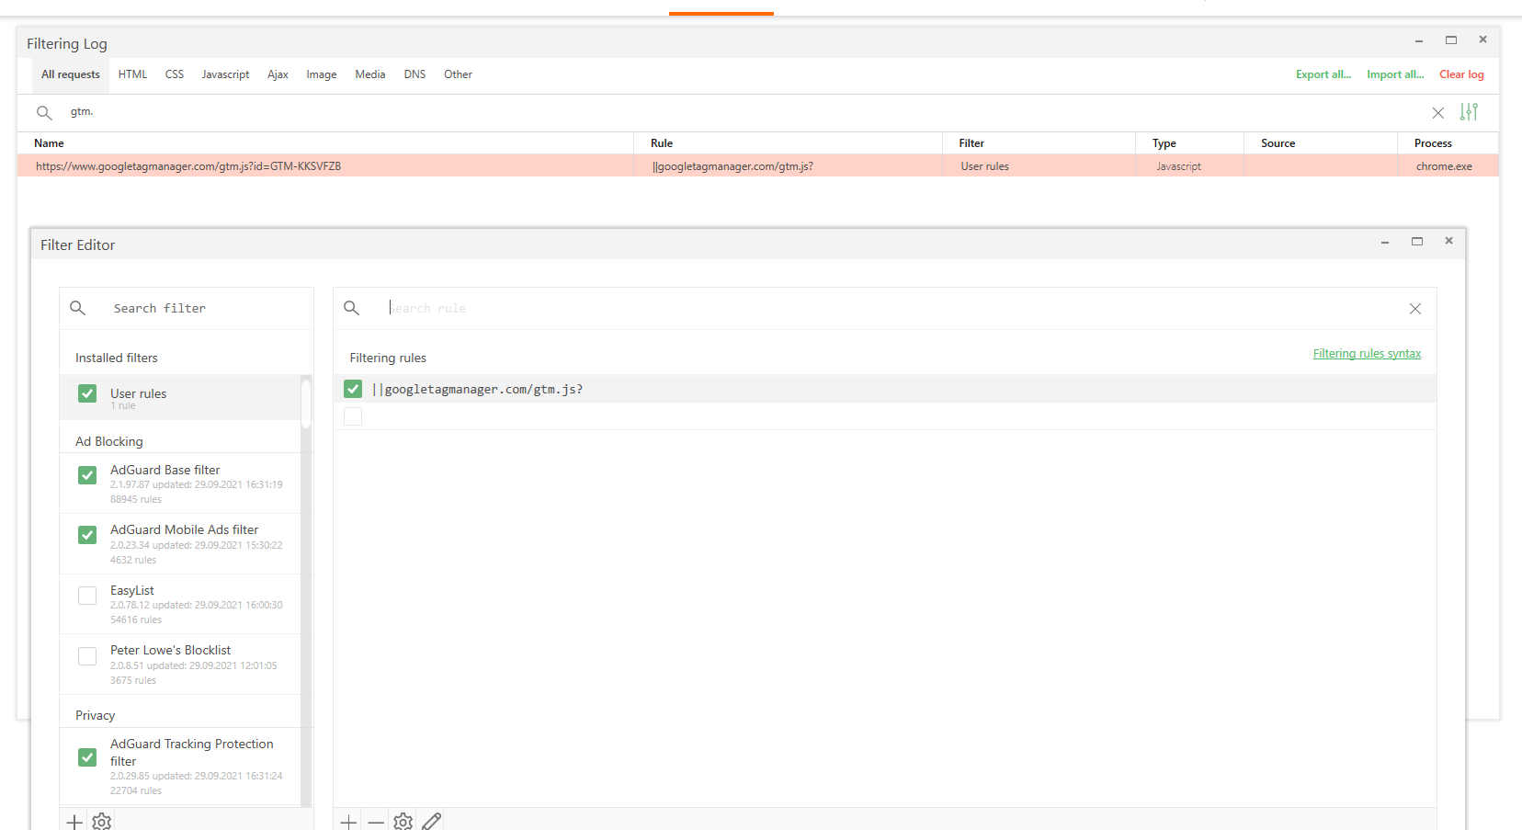Disable the User rules filter
Screen dimensions: 1522x830
[x=86, y=392]
